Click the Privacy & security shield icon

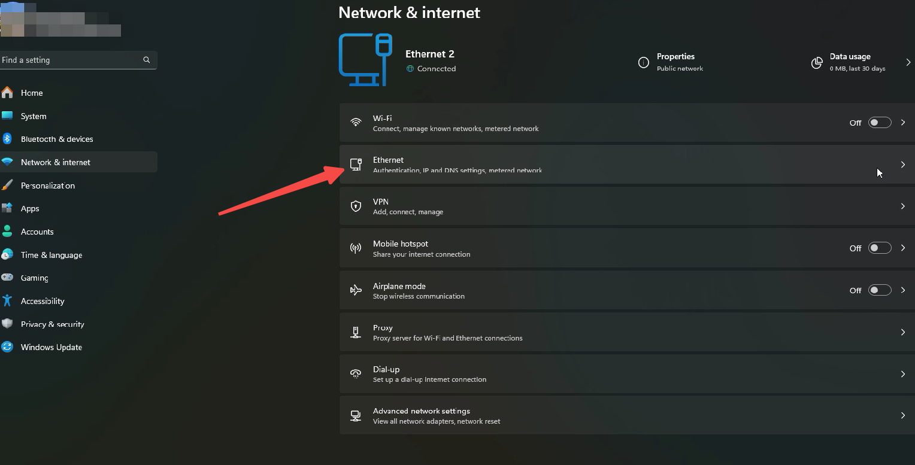(7, 324)
